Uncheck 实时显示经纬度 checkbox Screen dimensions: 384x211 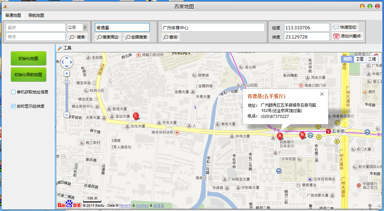pos(13,106)
